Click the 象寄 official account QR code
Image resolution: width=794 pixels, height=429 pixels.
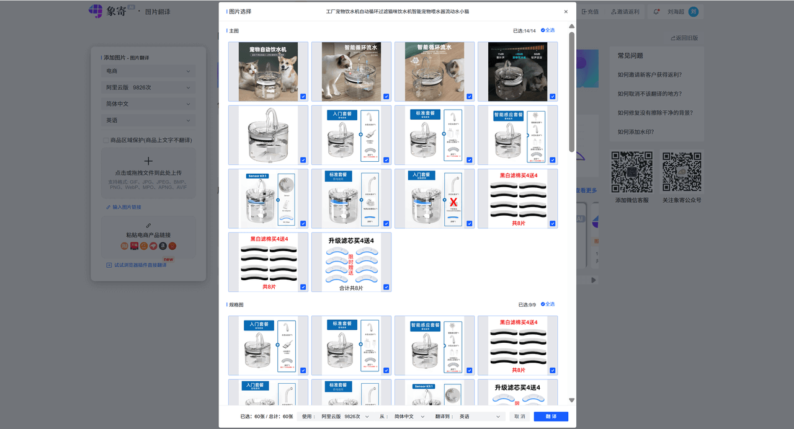click(682, 172)
